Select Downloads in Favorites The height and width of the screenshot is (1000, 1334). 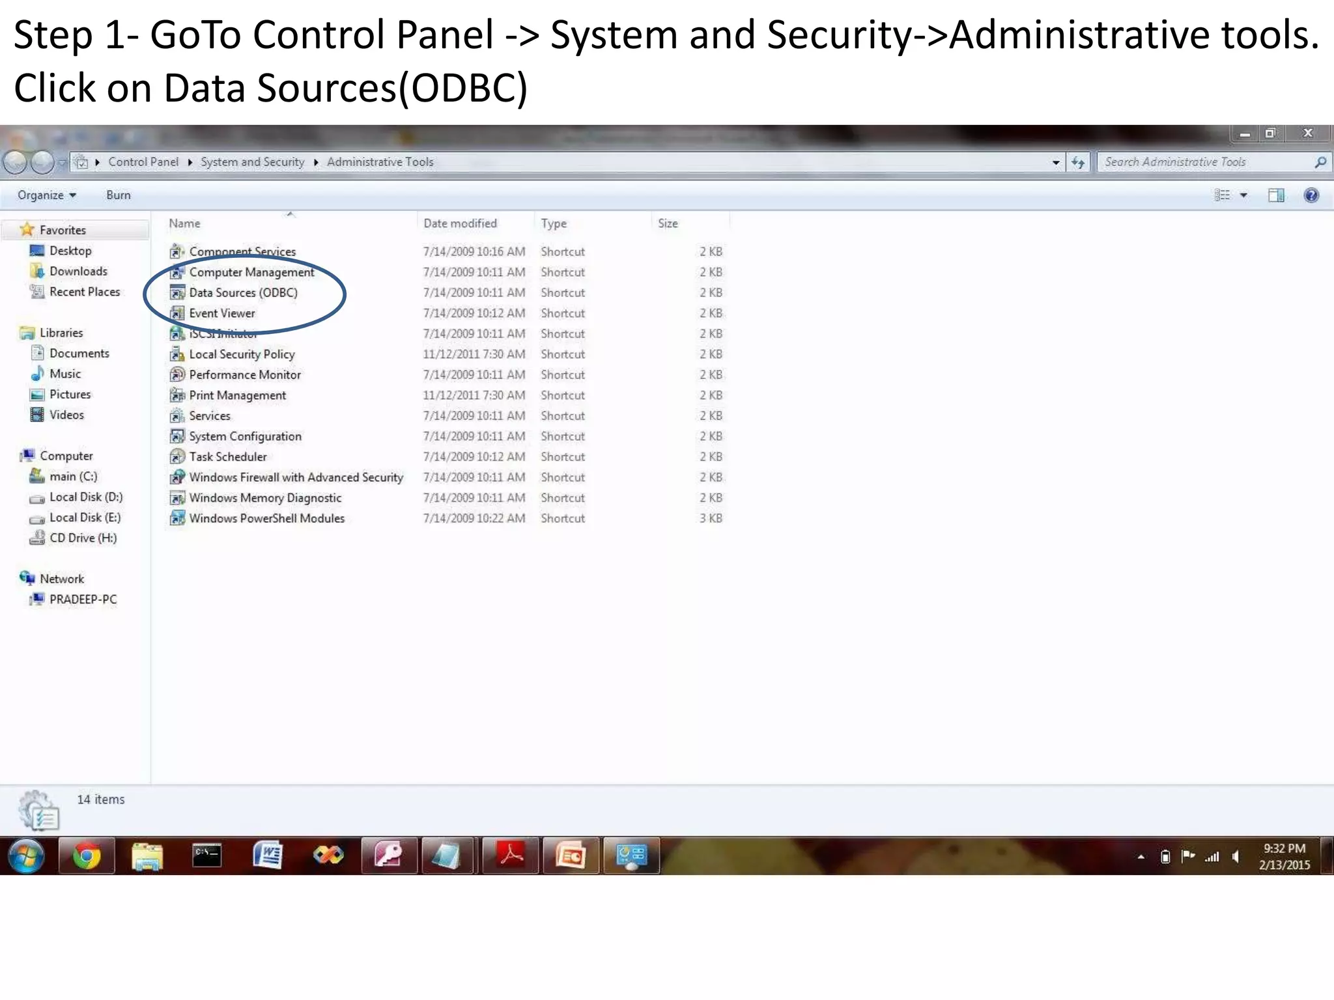(78, 271)
